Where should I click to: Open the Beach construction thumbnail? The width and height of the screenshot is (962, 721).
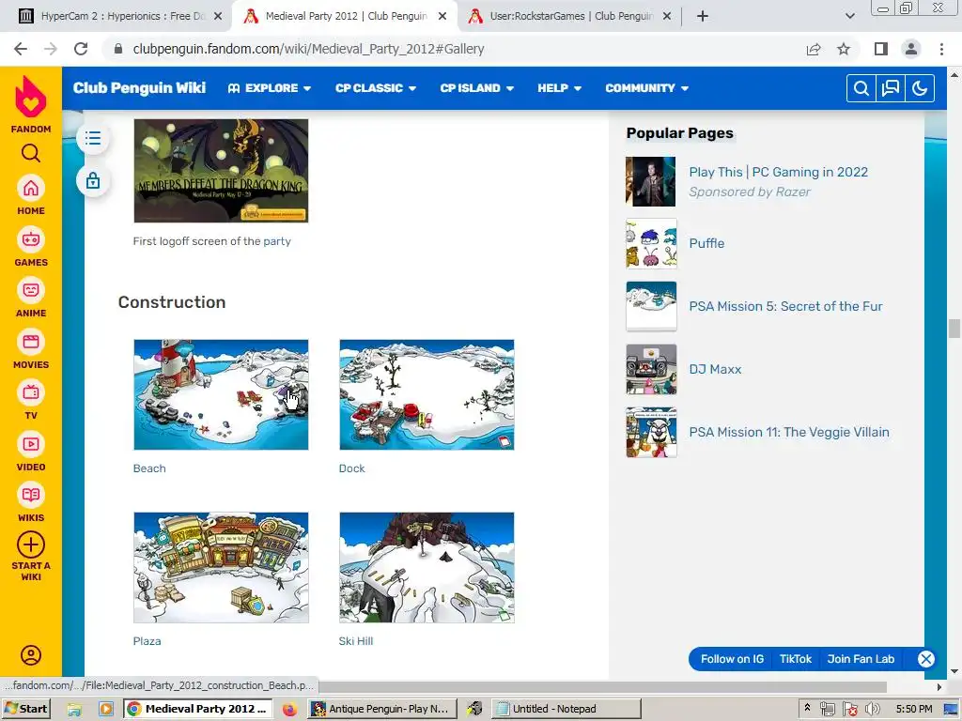pos(221,395)
